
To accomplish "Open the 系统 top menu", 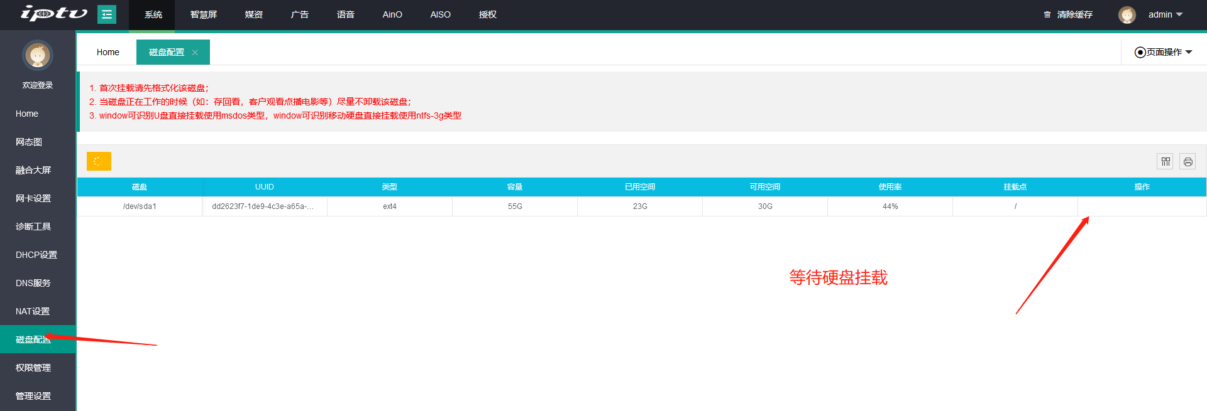I will click(153, 14).
